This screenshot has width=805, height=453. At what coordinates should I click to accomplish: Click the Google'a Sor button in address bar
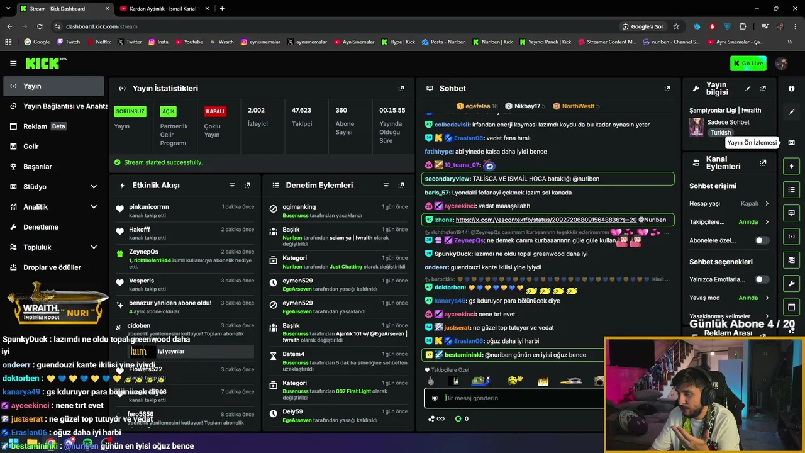coord(643,26)
